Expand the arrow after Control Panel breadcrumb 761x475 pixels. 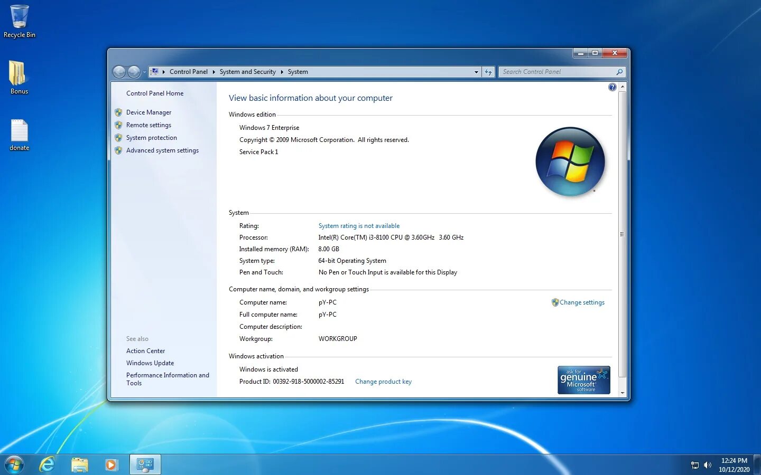(x=214, y=72)
